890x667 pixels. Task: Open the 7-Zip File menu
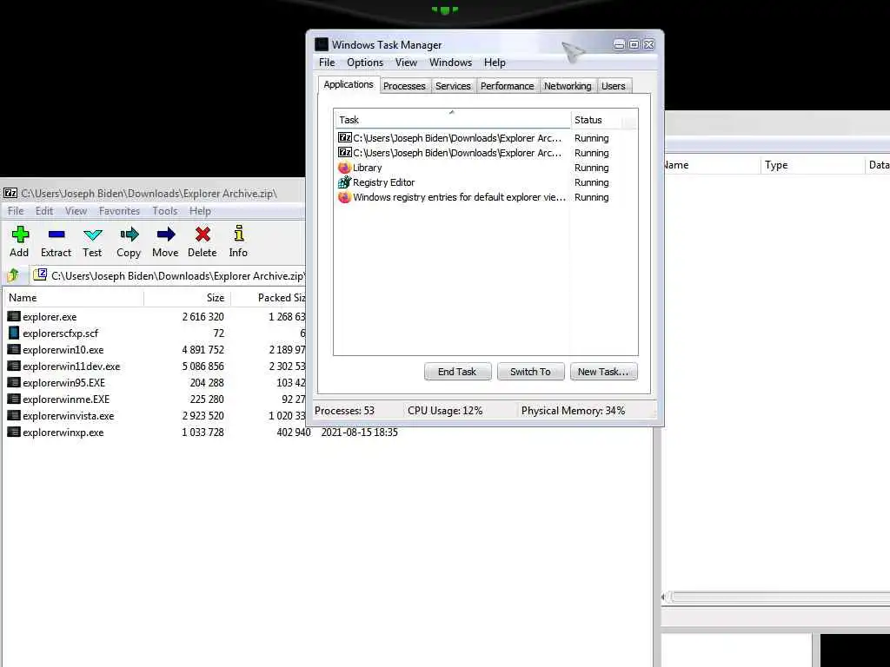pos(16,211)
